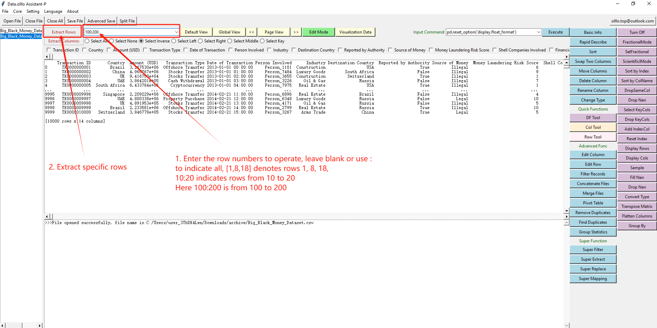Choose the Select Left radio button
The height and width of the screenshot is (328, 657).
pyautogui.click(x=174, y=41)
